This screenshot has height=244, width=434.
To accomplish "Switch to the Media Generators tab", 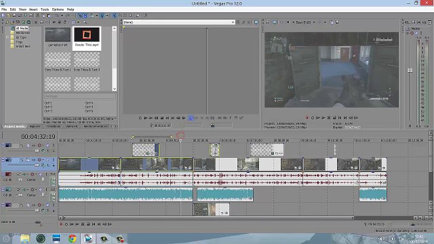I will 95,127.
